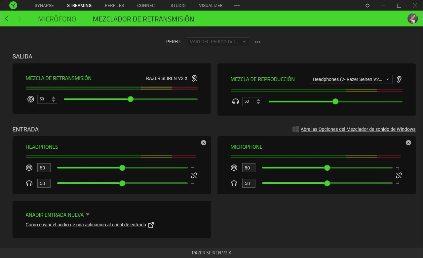This screenshot has width=423, height=258.
Task: Expand Añadir Entrada Nueva dropdown
Action: pos(88,214)
